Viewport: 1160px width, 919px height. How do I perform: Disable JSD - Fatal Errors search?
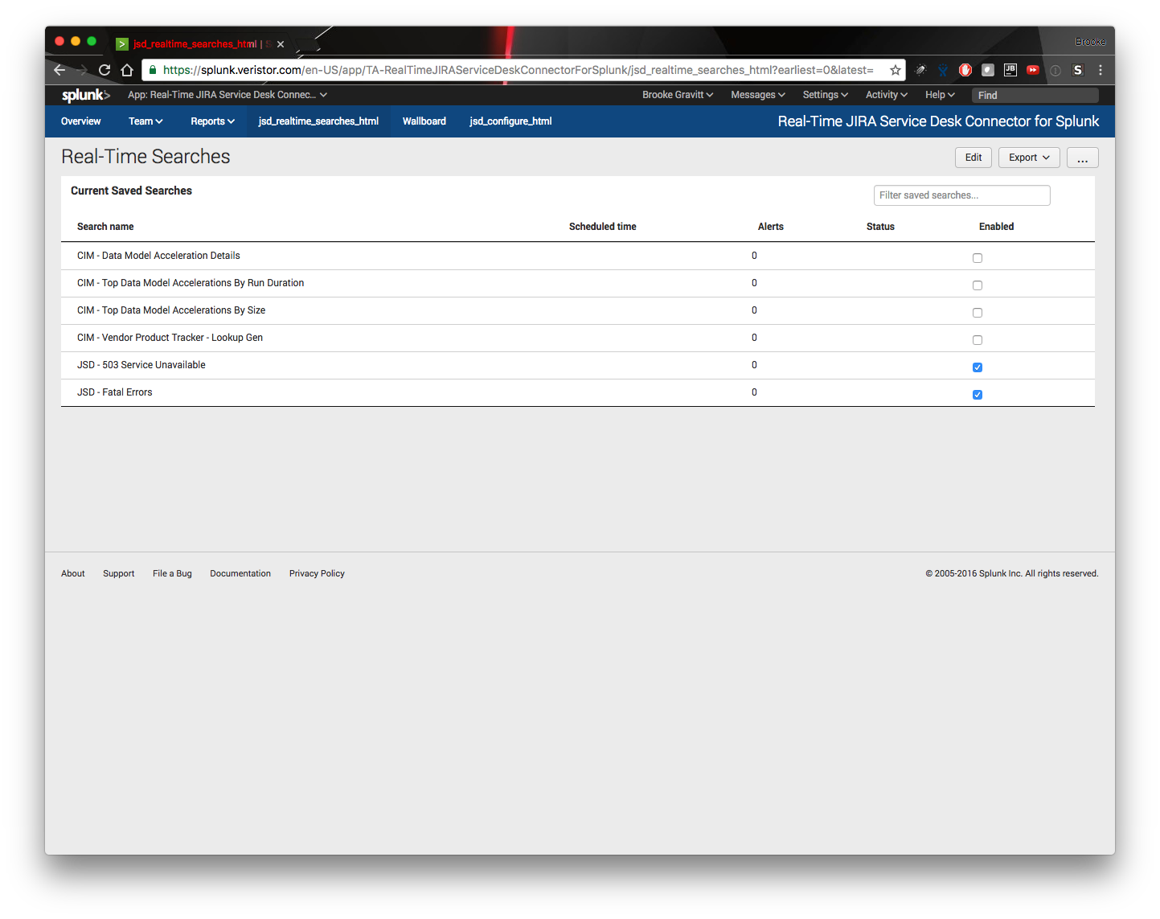[x=978, y=395]
